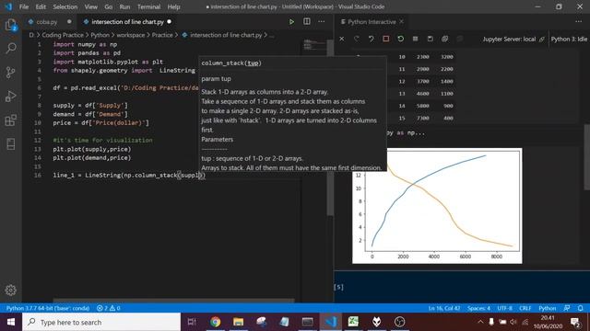Click CRLF end of line setting
The height and width of the screenshot is (331, 590).
525,308
